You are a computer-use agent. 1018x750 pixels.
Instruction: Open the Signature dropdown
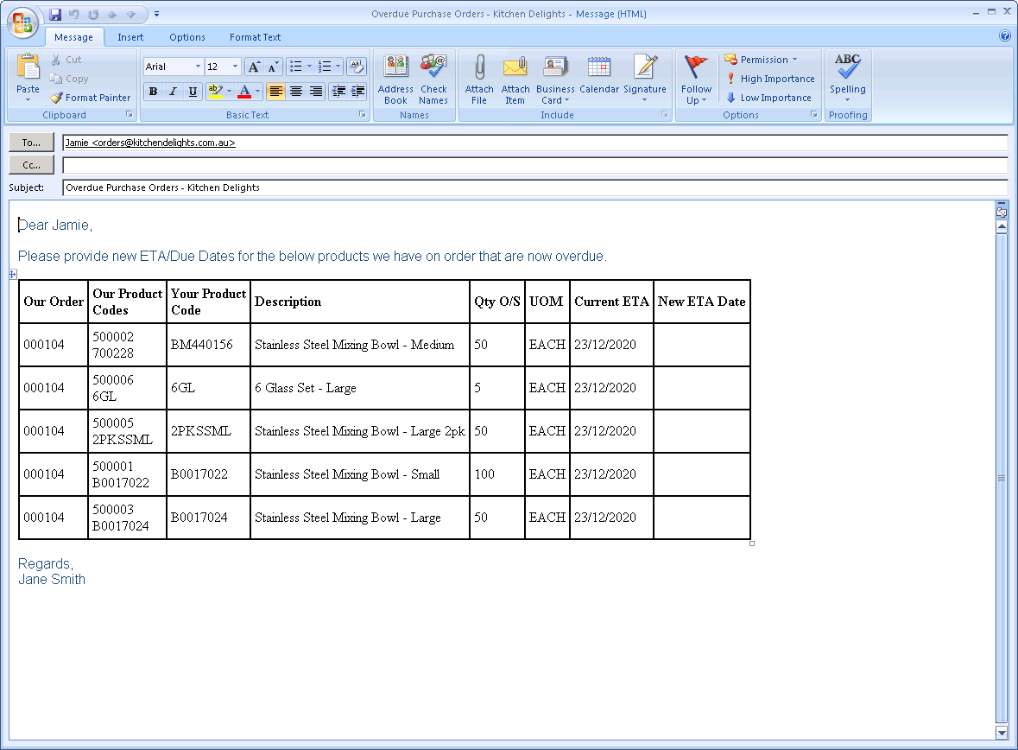(645, 78)
